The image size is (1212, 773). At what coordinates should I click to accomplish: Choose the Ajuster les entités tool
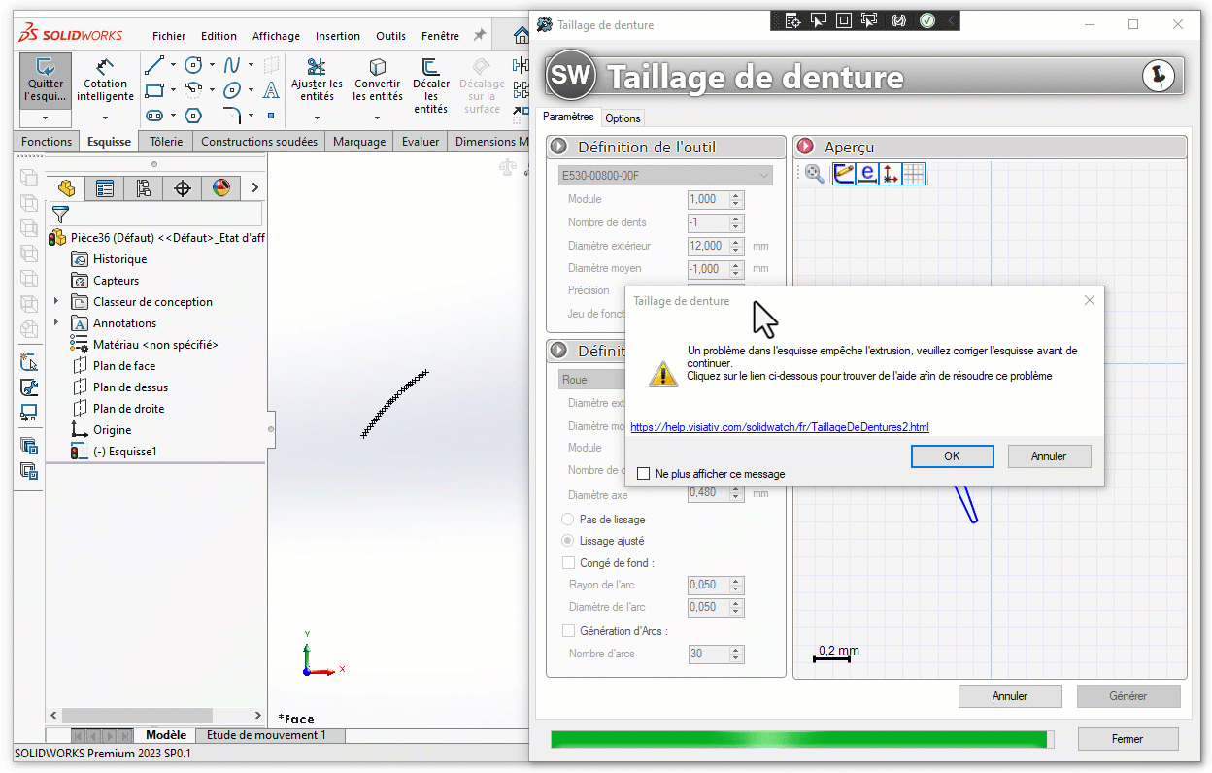click(317, 68)
